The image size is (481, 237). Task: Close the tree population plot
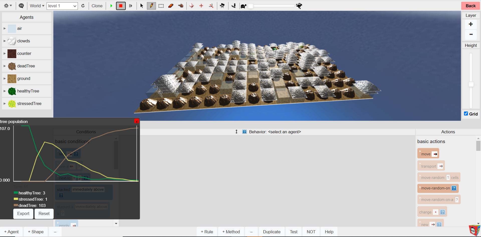point(137,121)
